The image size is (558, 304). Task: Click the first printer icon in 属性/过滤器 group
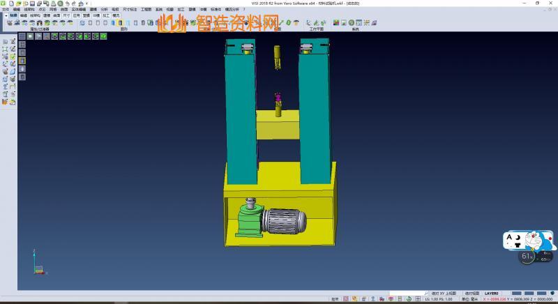(x=10, y=22)
